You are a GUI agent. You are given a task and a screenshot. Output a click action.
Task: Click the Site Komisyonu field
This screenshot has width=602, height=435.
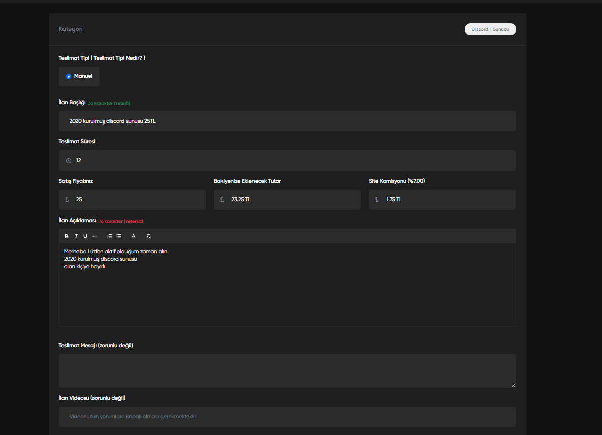pos(442,200)
